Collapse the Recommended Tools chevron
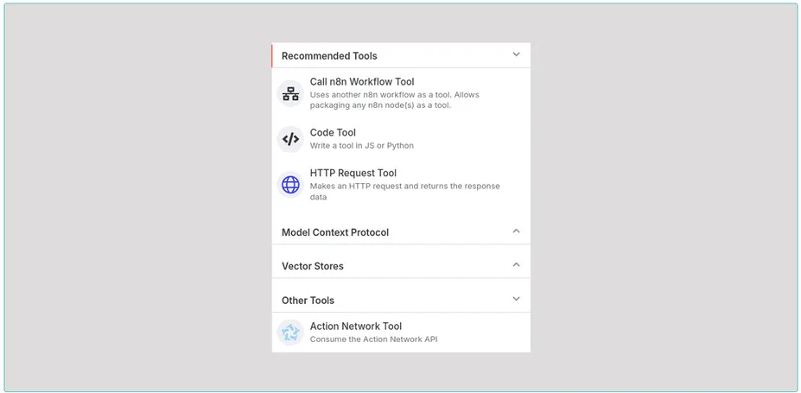 (516, 54)
